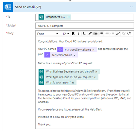Remove the servicePlanName token
The image size is (136, 131).
click(74, 55)
